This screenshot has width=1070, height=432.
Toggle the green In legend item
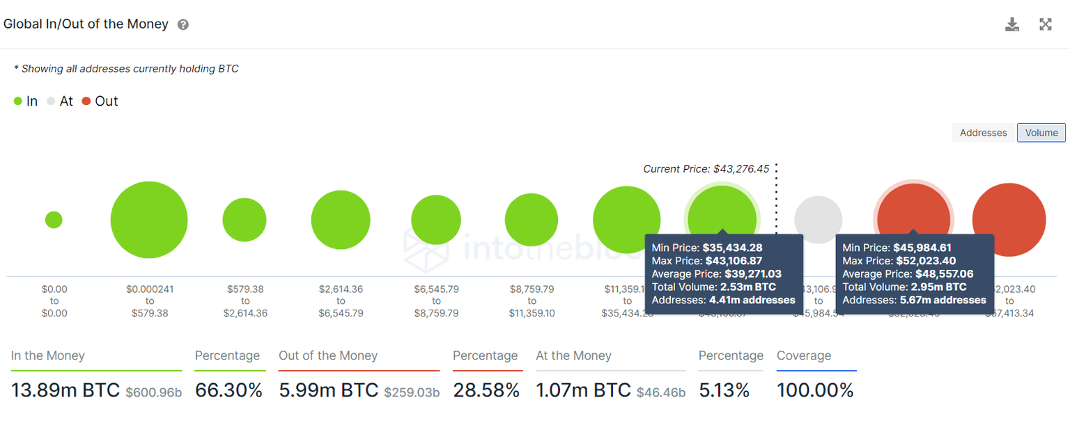click(26, 102)
